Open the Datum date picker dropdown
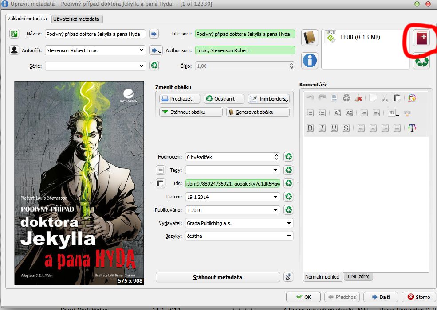 [x=276, y=197]
